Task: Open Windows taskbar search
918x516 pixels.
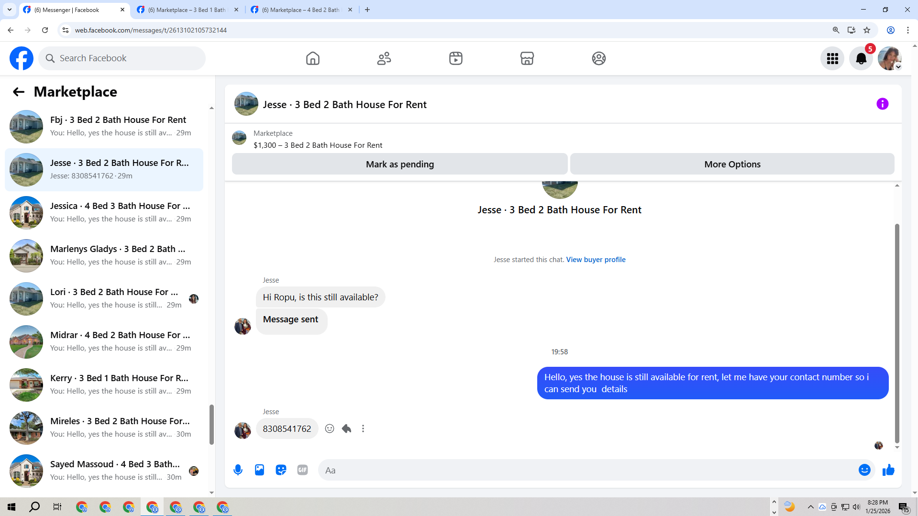Action: click(34, 507)
